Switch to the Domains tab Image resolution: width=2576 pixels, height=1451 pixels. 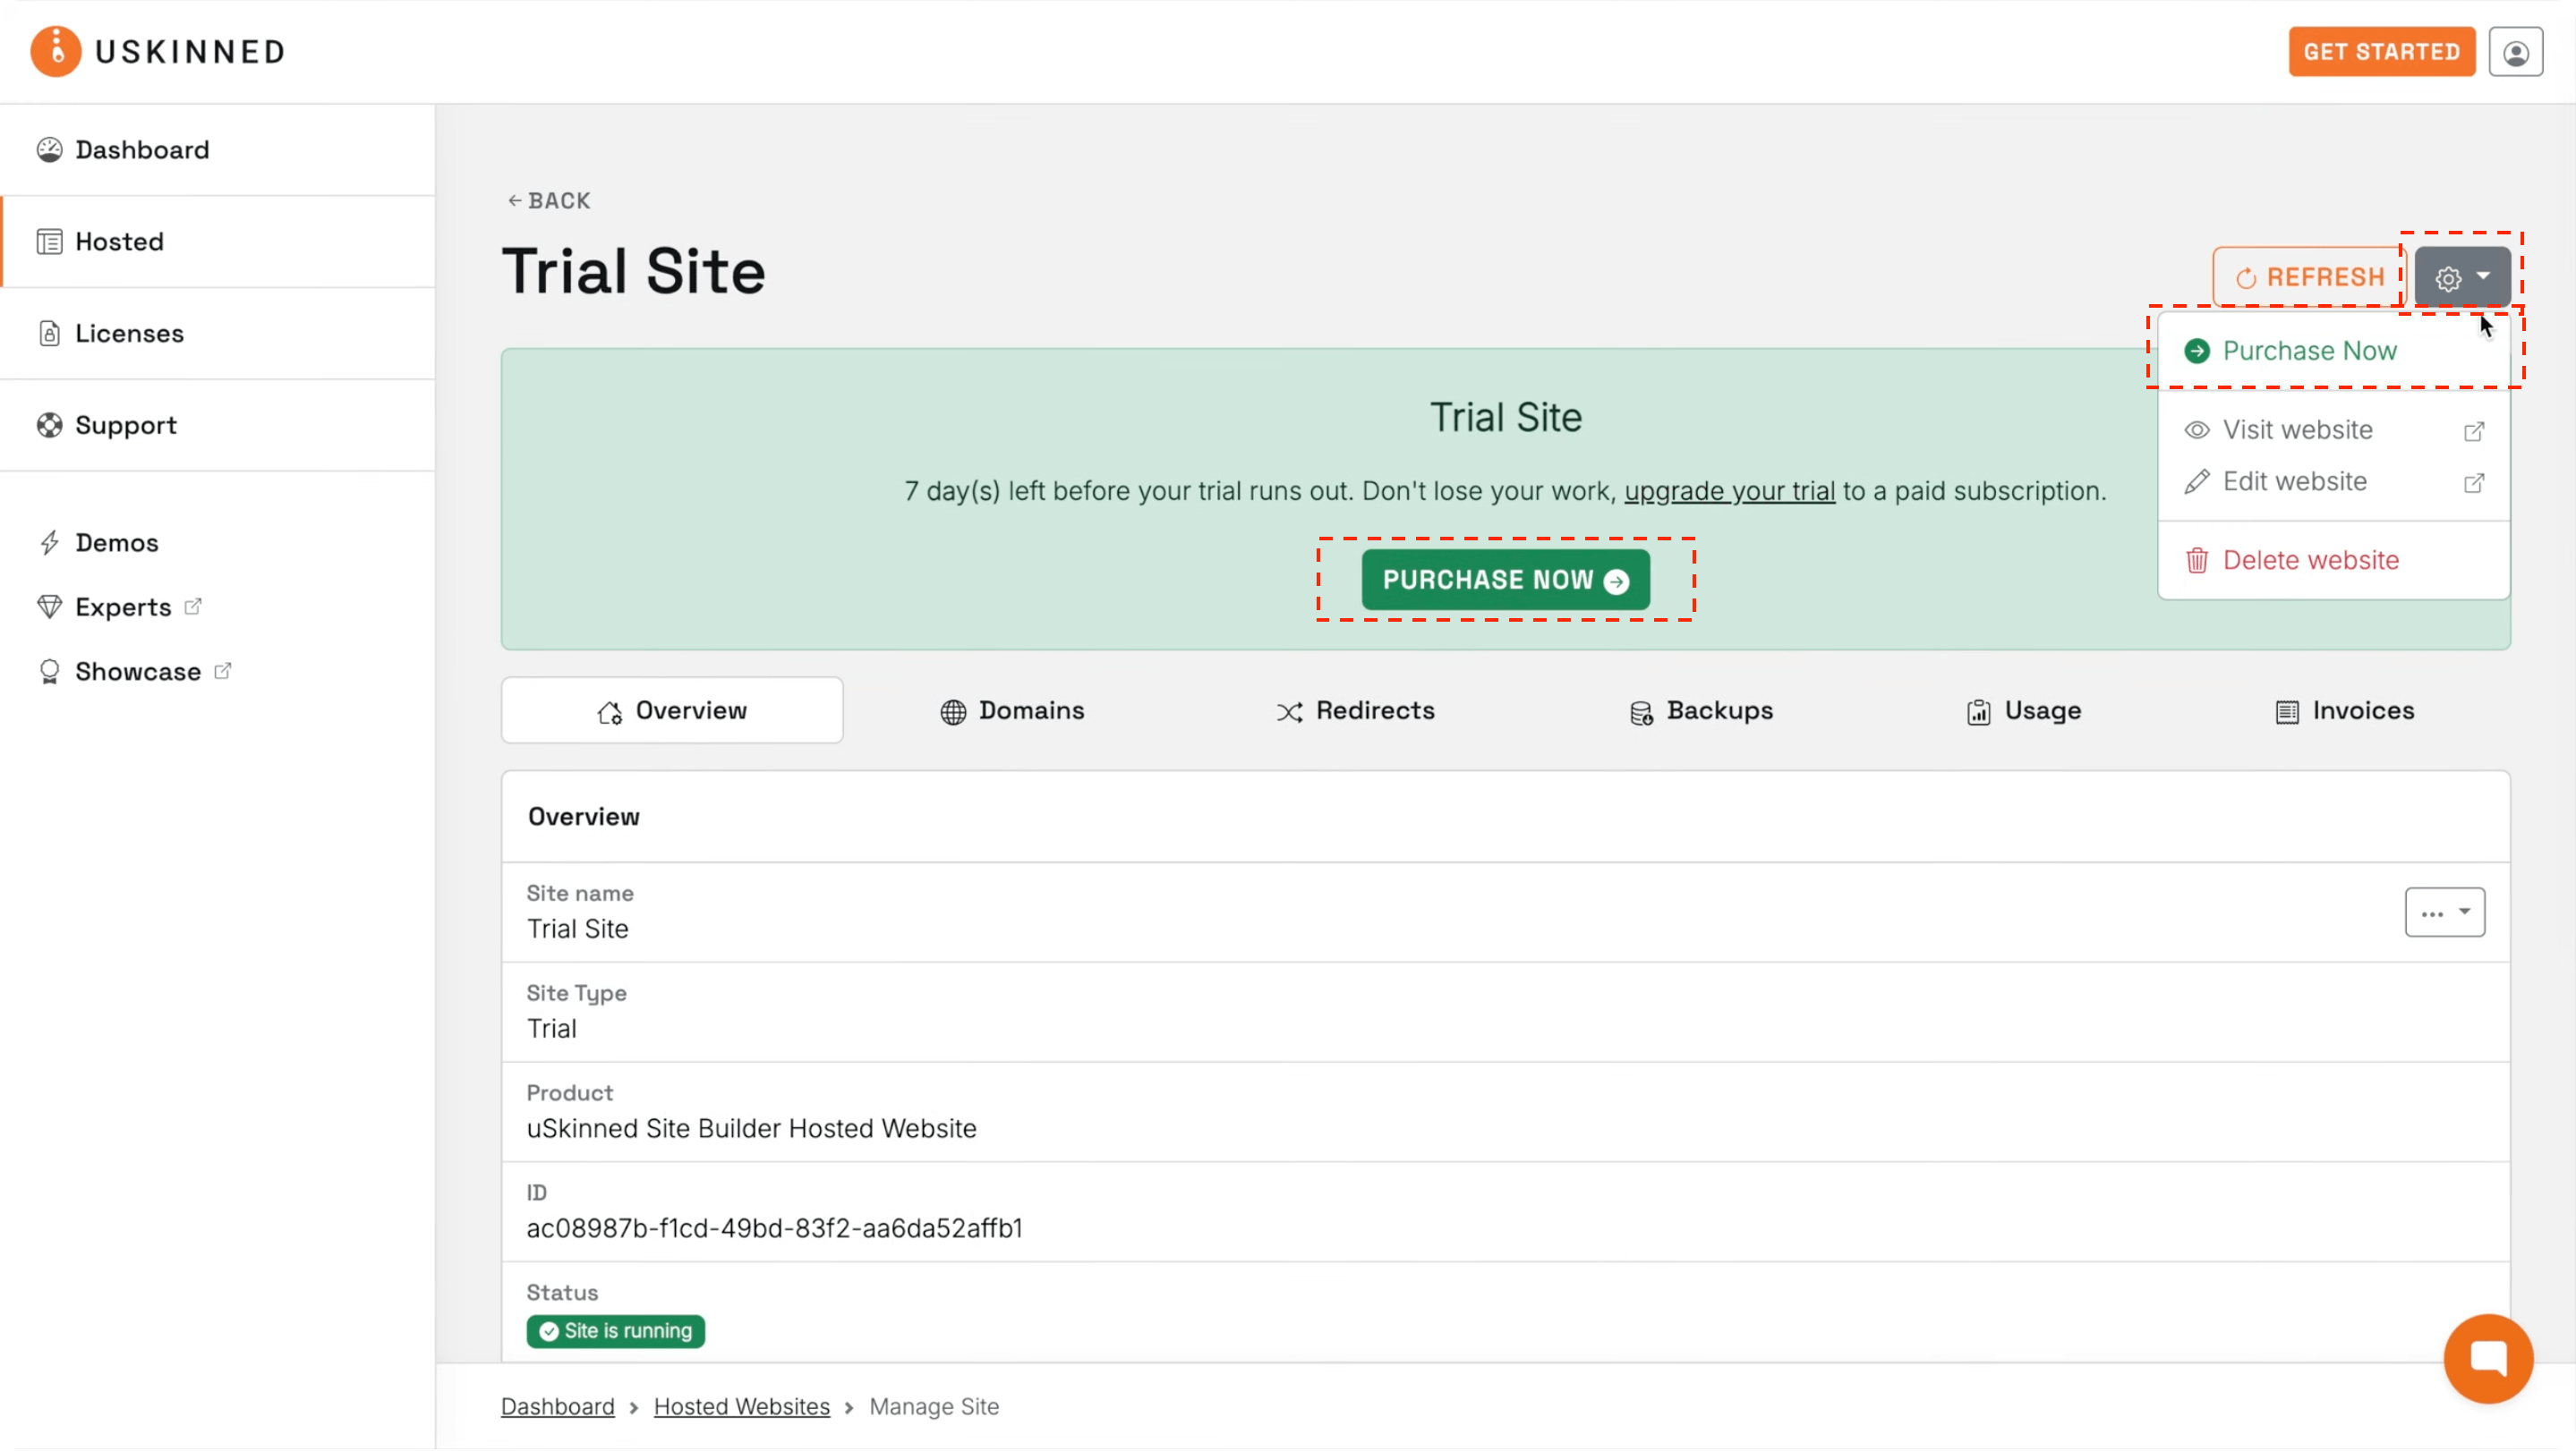click(x=1012, y=710)
